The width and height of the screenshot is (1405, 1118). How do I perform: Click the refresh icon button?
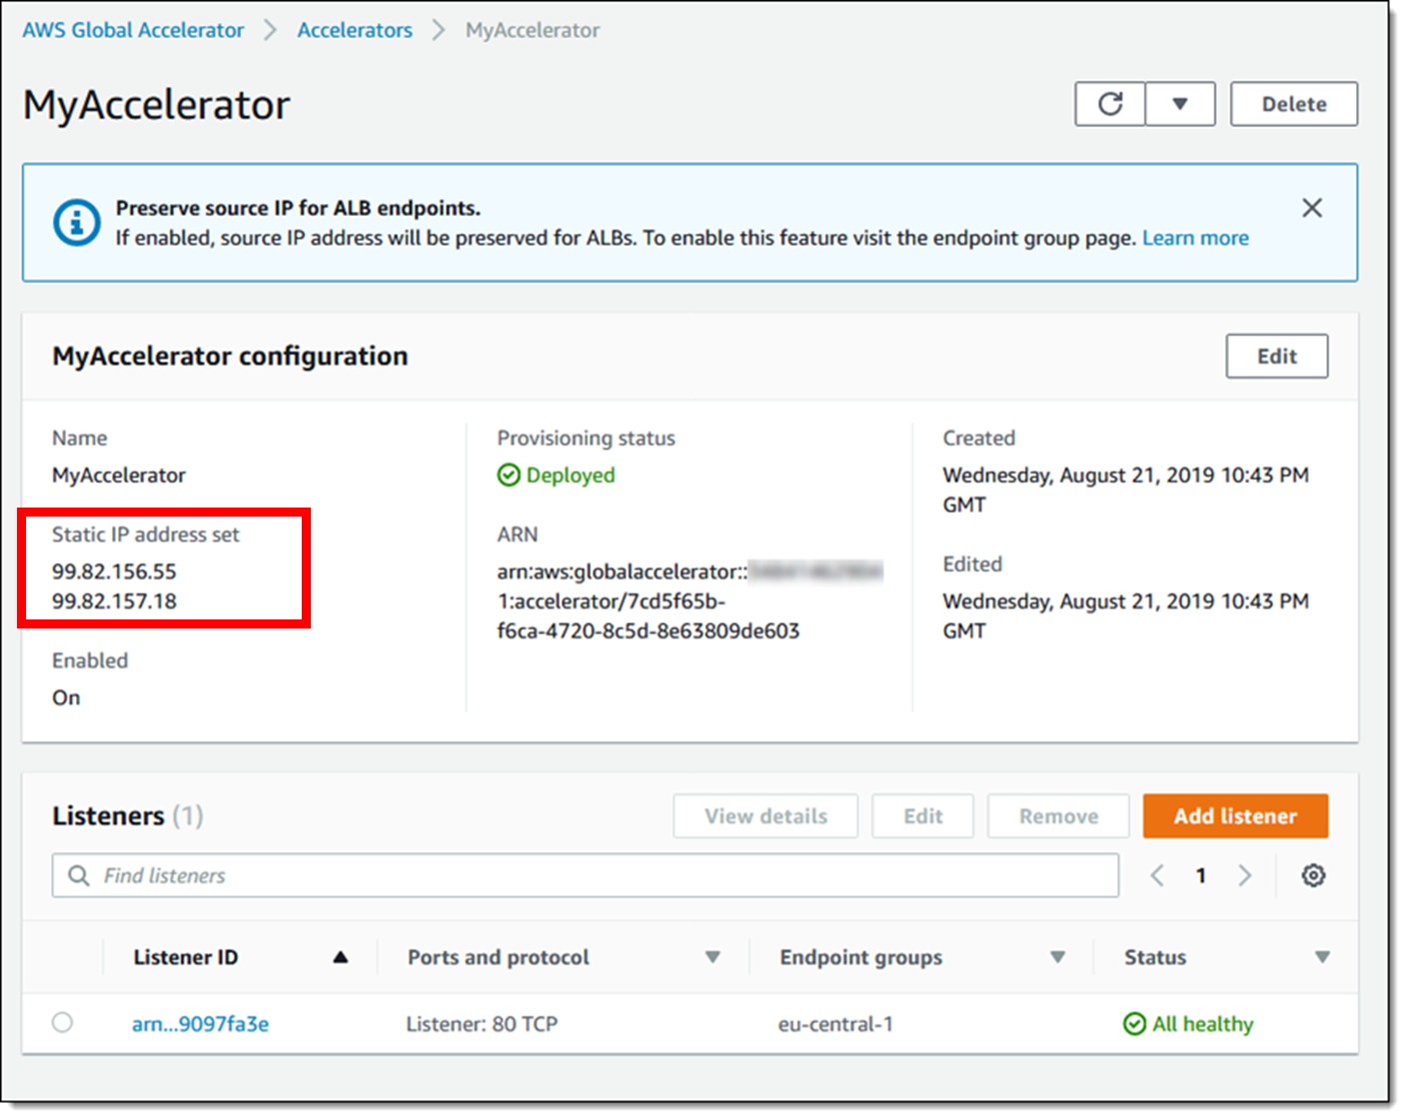(x=1110, y=104)
